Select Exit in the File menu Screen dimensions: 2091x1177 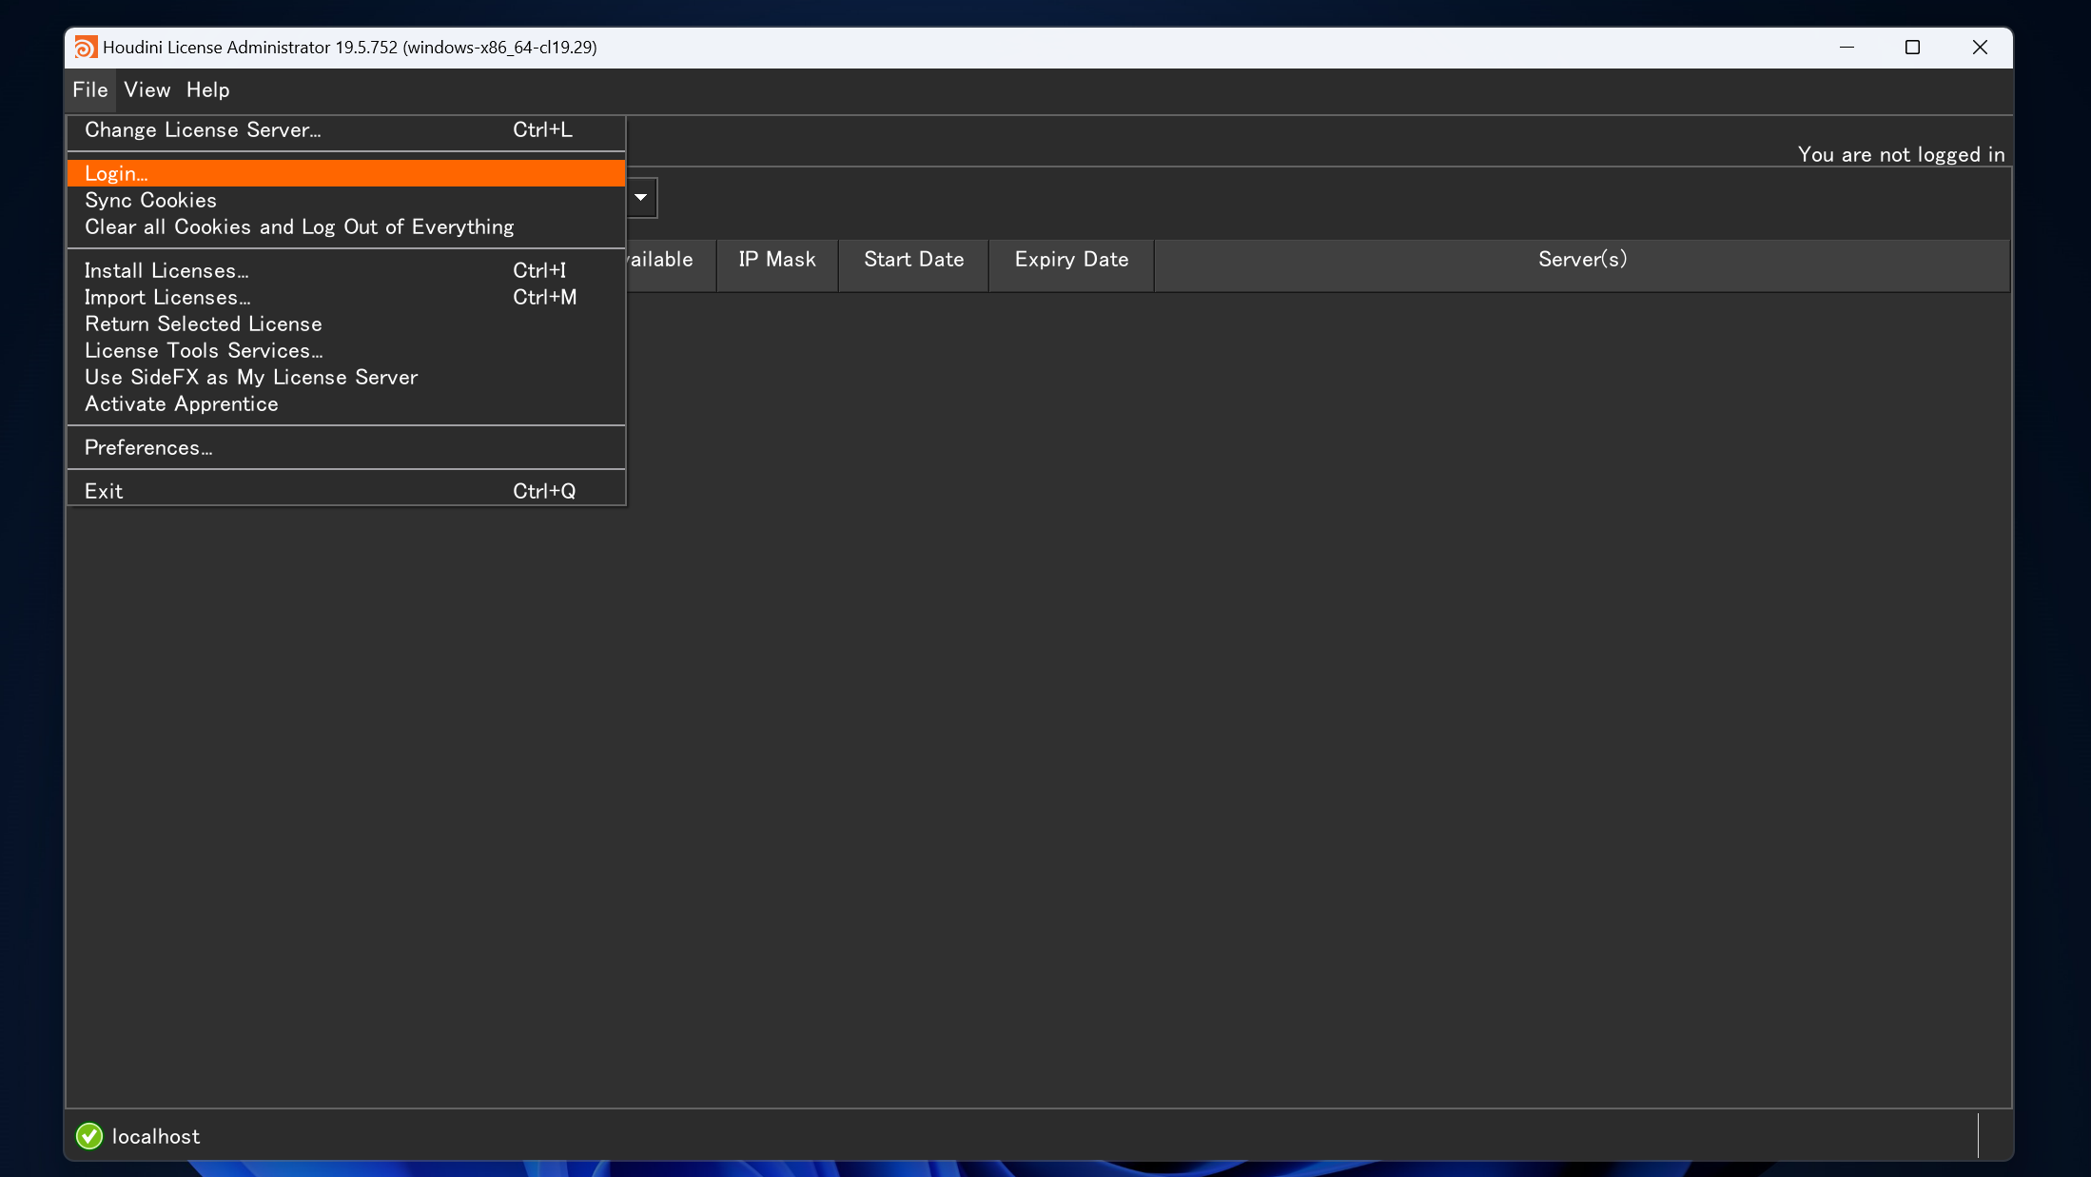coord(346,491)
